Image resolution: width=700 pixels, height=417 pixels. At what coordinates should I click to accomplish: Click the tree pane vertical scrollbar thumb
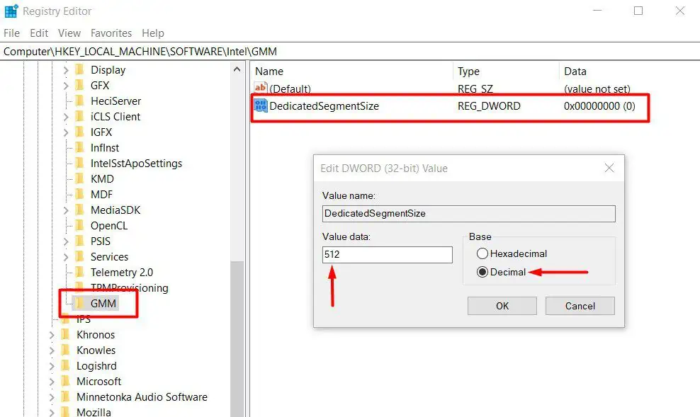237,339
